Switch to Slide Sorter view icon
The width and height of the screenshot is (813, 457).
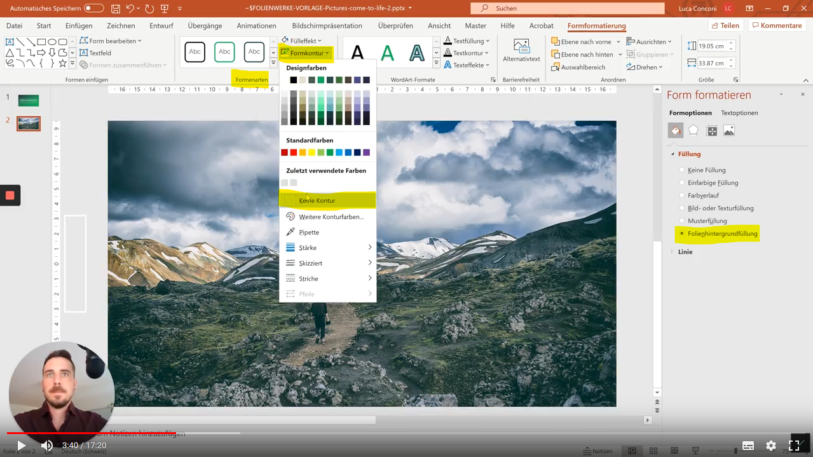[x=653, y=451]
